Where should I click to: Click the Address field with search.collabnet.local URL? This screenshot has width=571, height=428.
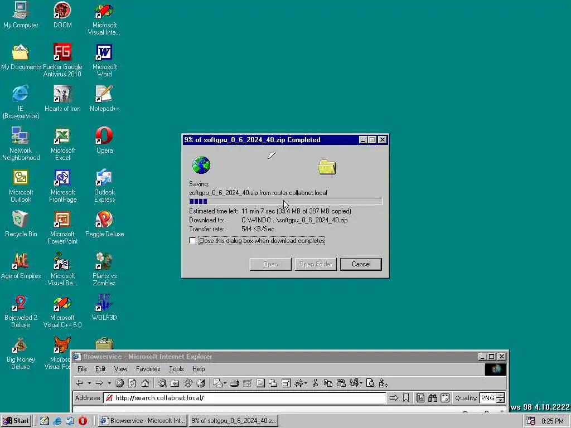pyautogui.click(x=245, y=398)
